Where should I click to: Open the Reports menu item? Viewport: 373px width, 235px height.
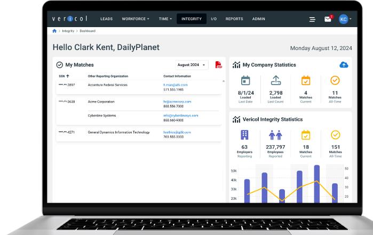coord(234,19)
